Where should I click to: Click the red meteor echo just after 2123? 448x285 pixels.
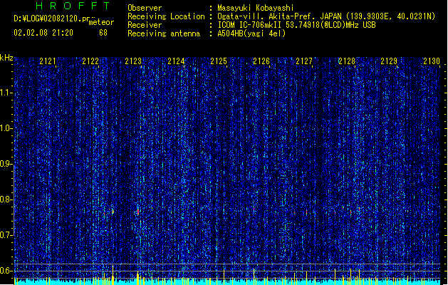(x=138, y=212)
